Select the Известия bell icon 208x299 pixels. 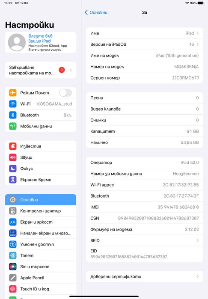tap(13, 146)
